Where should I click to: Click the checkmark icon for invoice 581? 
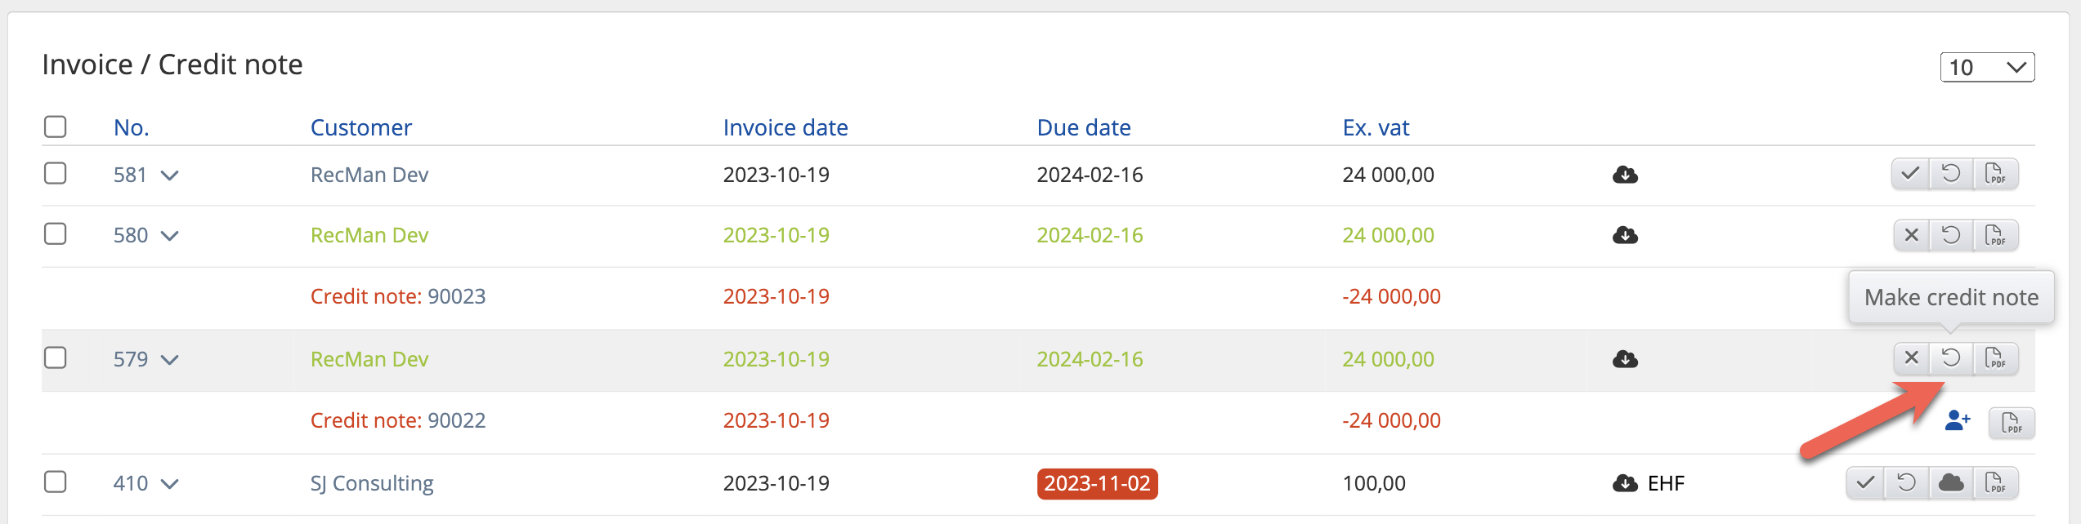(x=1910, y=174)
